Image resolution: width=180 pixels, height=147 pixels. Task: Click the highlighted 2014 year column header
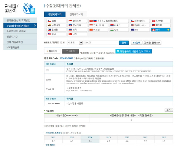click(90, 137)
